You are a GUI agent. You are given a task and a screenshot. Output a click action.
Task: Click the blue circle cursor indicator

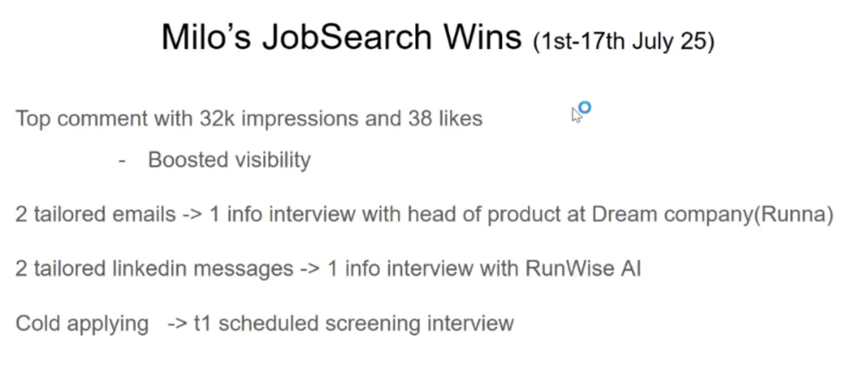[x=584, y=108]
